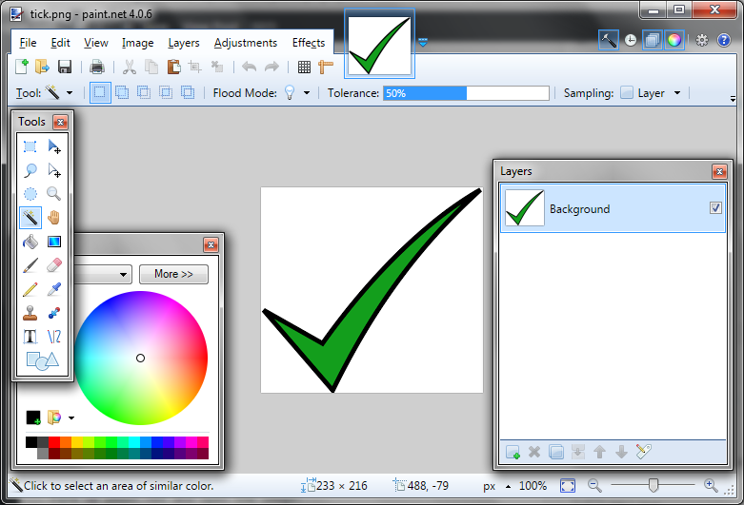Click the Redo arrow icon
The width and height of the screenshot is (744, 505).
(x=271, y=67)
